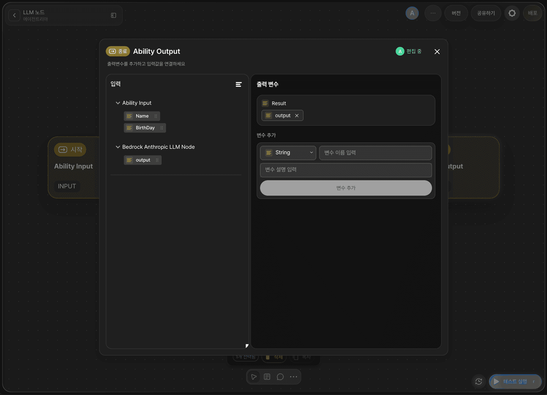Grab the drag handle on Bedrock output chip
547x395 pixels.
pyautogui.click(x=157, y=160)
